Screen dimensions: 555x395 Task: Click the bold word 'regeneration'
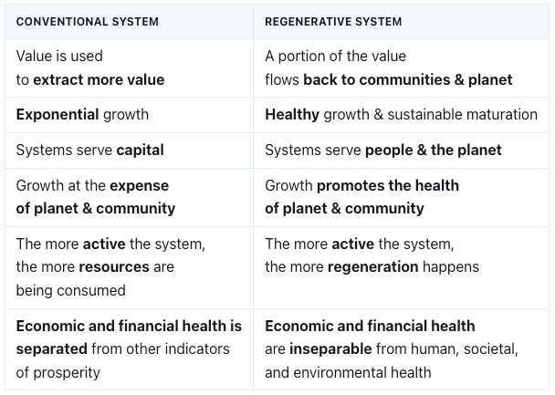(x=374, y=267)
